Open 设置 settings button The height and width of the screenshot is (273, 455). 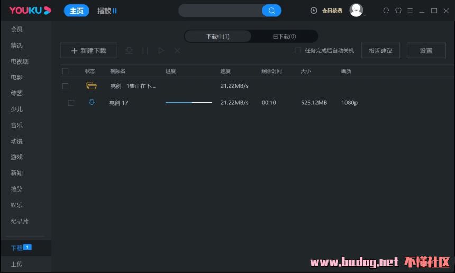point(426,51)
